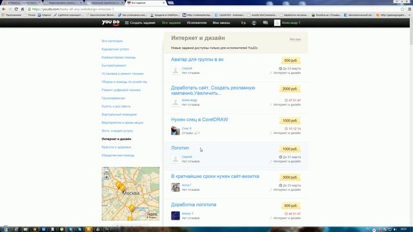Click Anna Г. avatar photo

coord(176,188)
